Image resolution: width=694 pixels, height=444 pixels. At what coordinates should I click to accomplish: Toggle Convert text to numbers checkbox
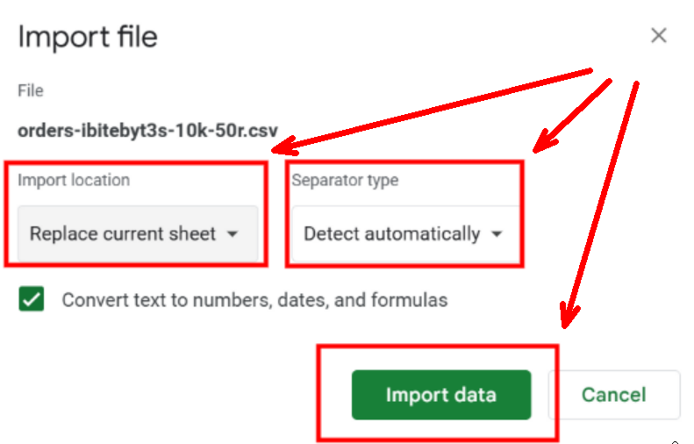point(32,300)
